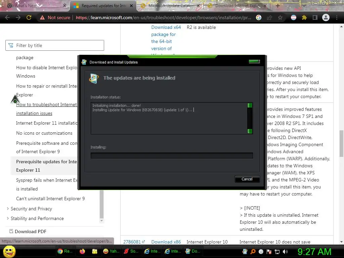Open Prerequisite software of Internet Explorer 9 article
The image size is (344, 258).
(x=46, y=147)
